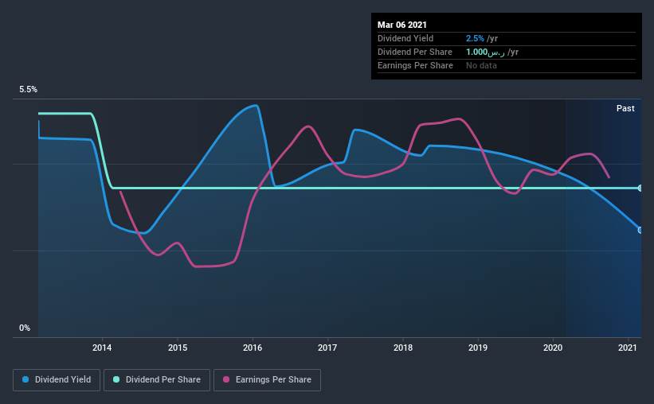
Task: Toggle the Dividend Per Share legend button
Action: 157,380
